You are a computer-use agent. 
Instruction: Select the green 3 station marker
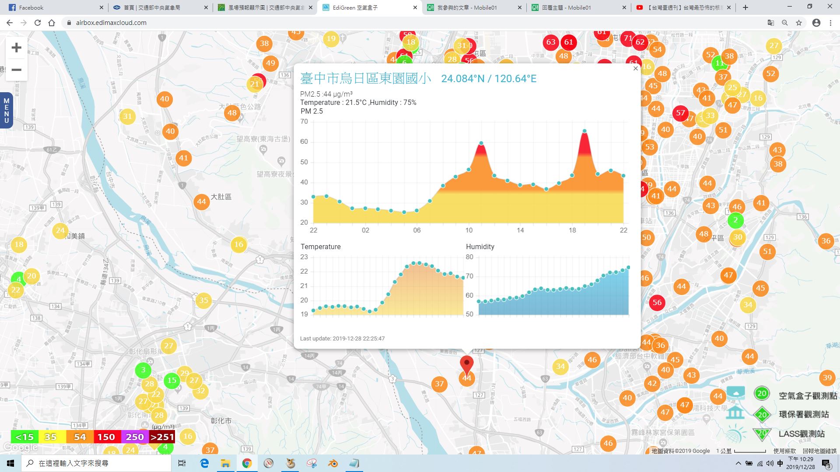coord(143,370)
